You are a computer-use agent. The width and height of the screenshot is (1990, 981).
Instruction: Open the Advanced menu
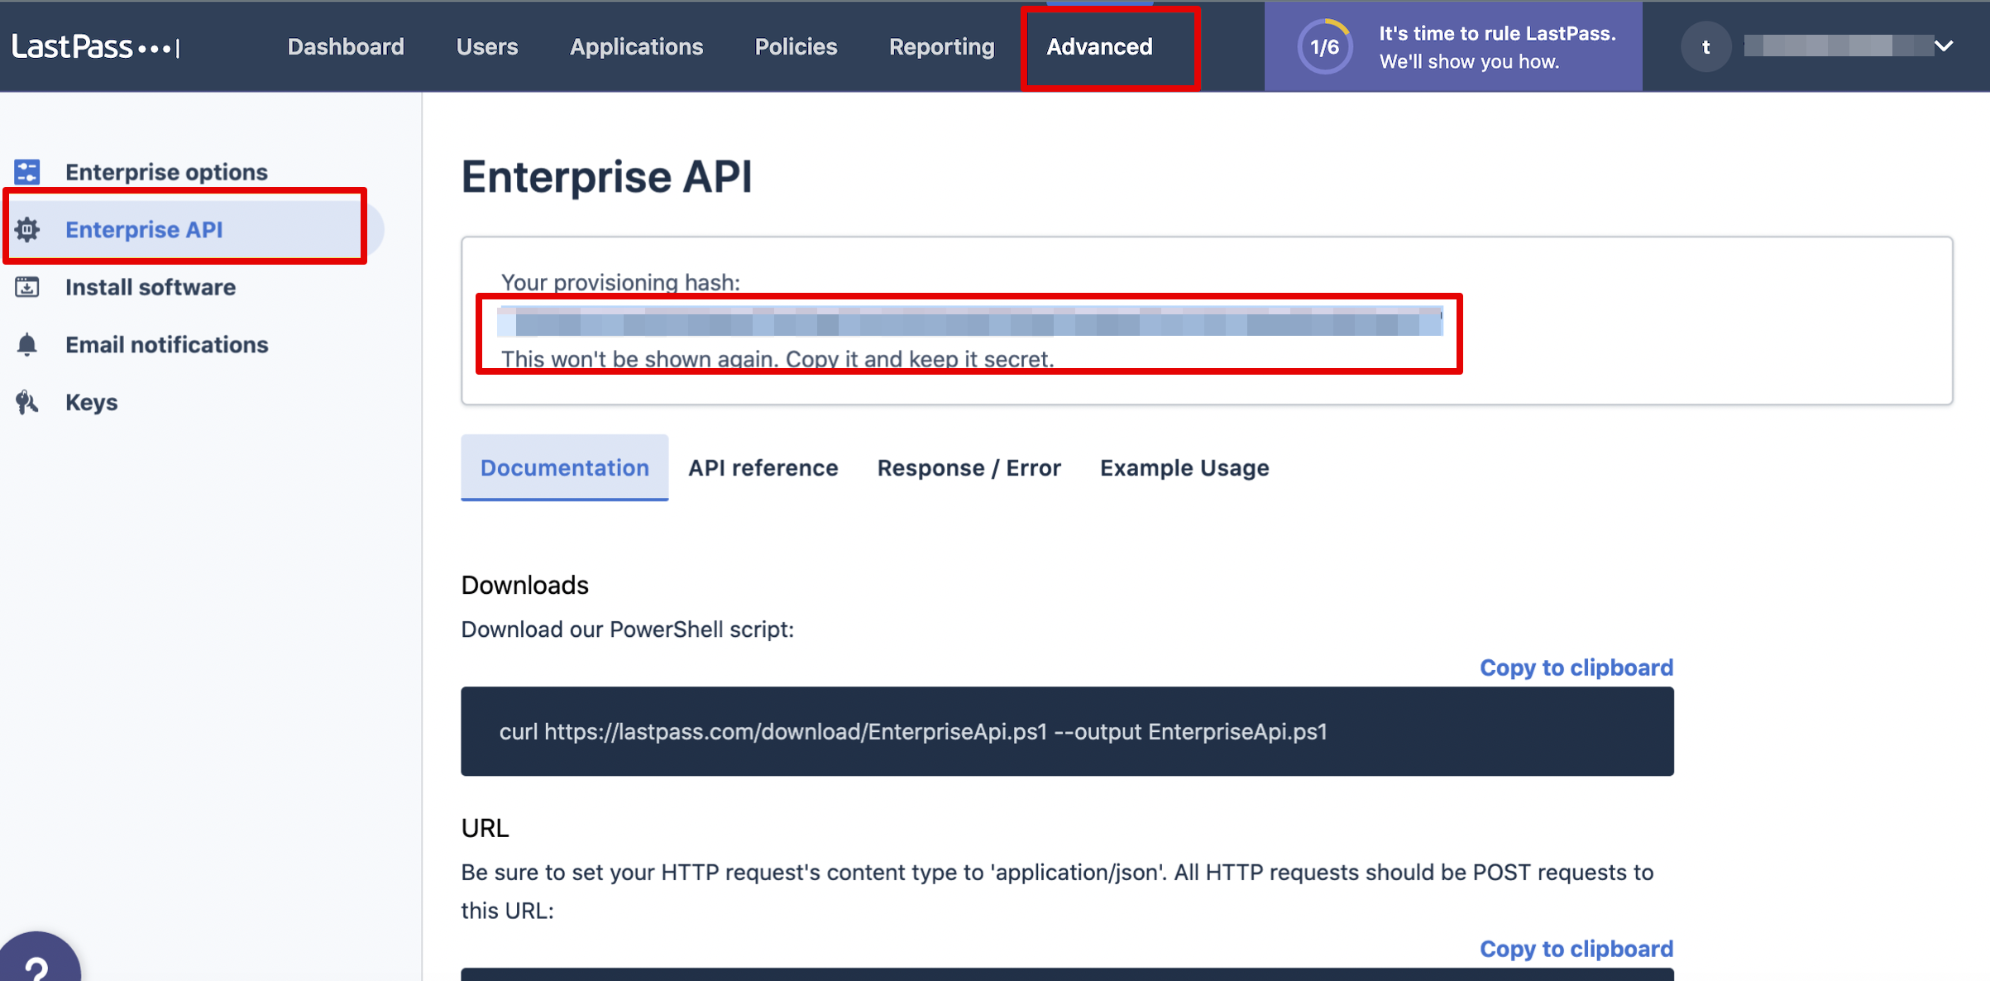1099,46
